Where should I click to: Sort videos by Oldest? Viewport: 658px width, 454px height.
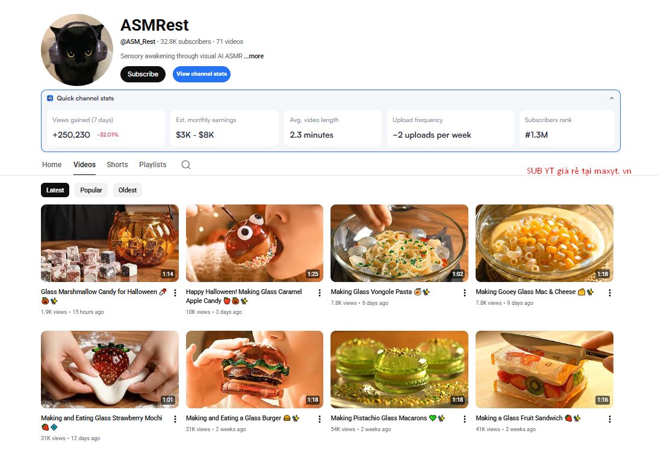point(128,190)
